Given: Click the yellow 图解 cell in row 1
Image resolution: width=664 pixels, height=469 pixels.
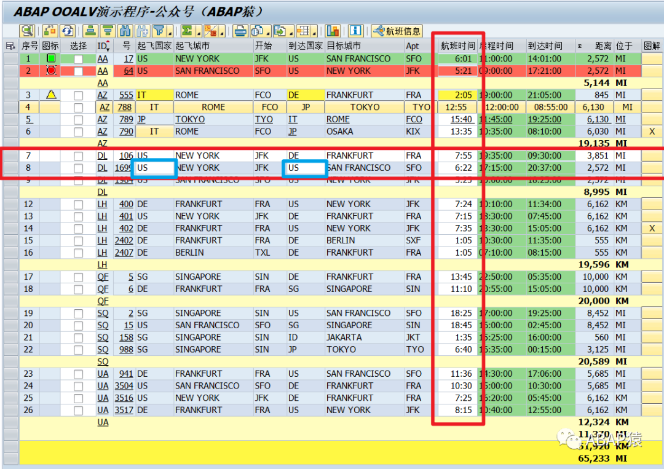Looking at the screenshot, I should pyautogui.click(x=651, y=59).
